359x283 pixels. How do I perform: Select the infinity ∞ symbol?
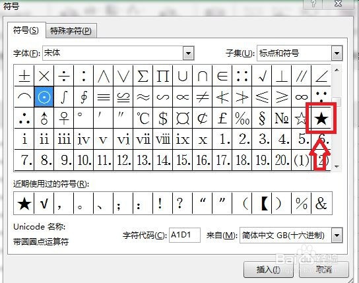point(302,97)
